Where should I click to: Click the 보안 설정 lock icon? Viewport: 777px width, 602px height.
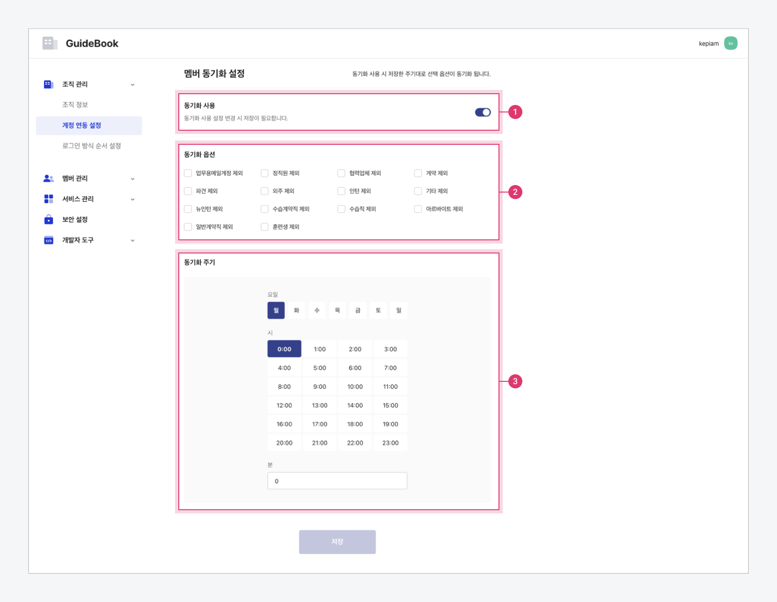(49, 219)
